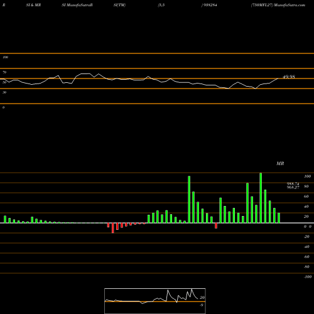Click the MunafaSutra.com title with symbol 750MFL27
Image resolution: width=314 pixels, height=314 pixels.
click(x=278, y=5)
